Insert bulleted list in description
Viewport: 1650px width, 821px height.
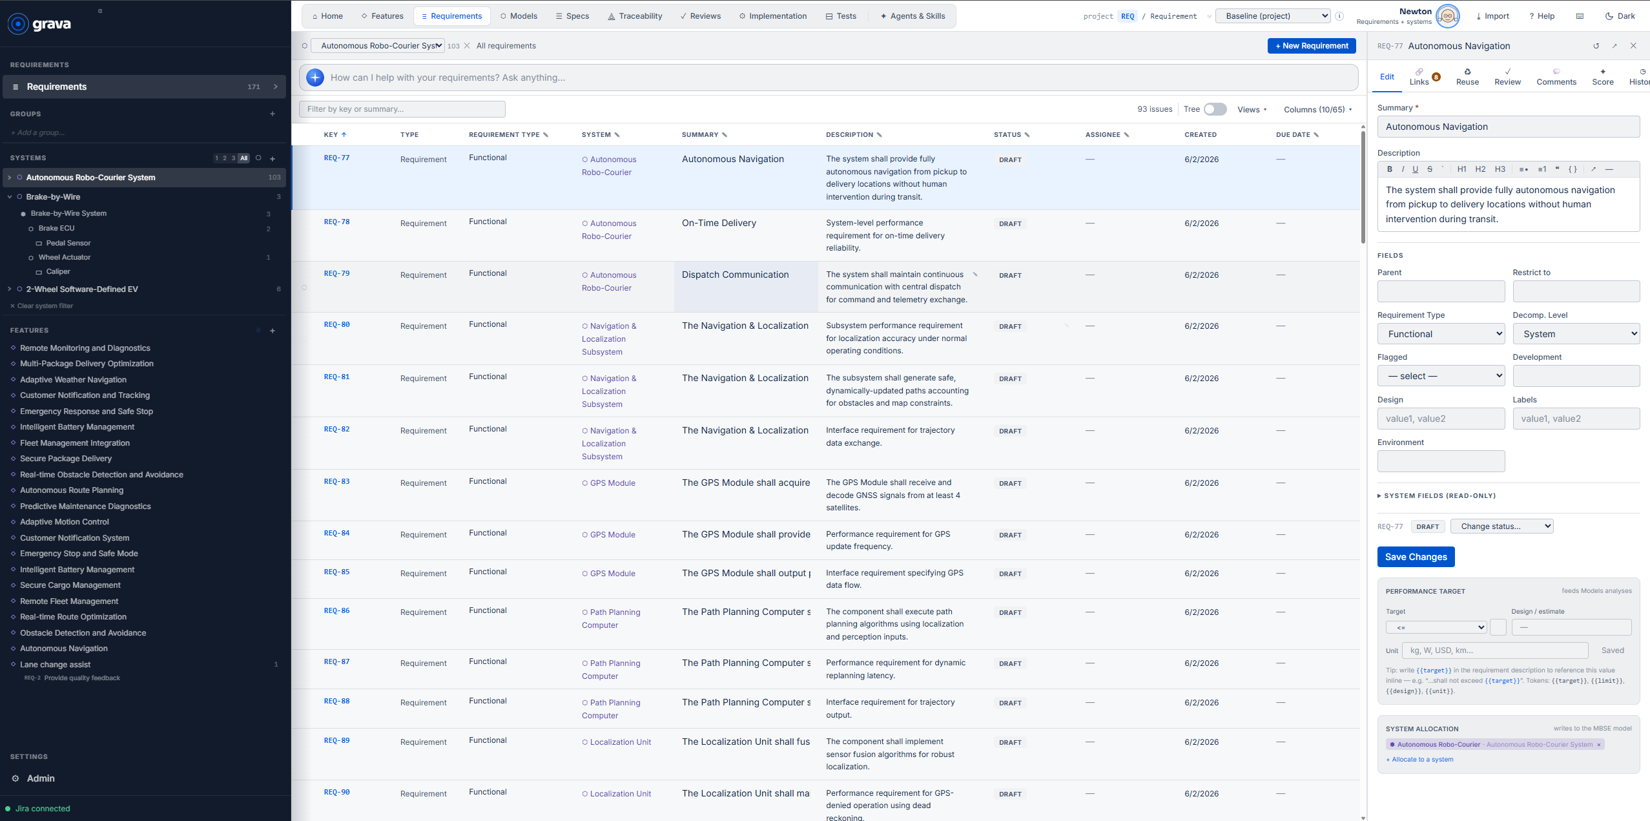click(x=1523, y=169)
